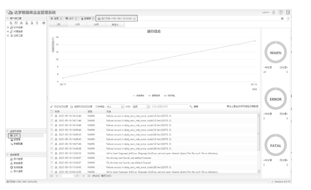Switch to the 主机 tab
Image resolution: width=311 pixels, height=190 pixels.
71,18
